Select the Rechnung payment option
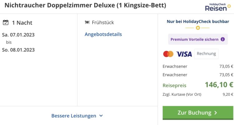Image resolution: width=234 pixels, height=125 pixels. pyautogui.click(x=206, y=54)
